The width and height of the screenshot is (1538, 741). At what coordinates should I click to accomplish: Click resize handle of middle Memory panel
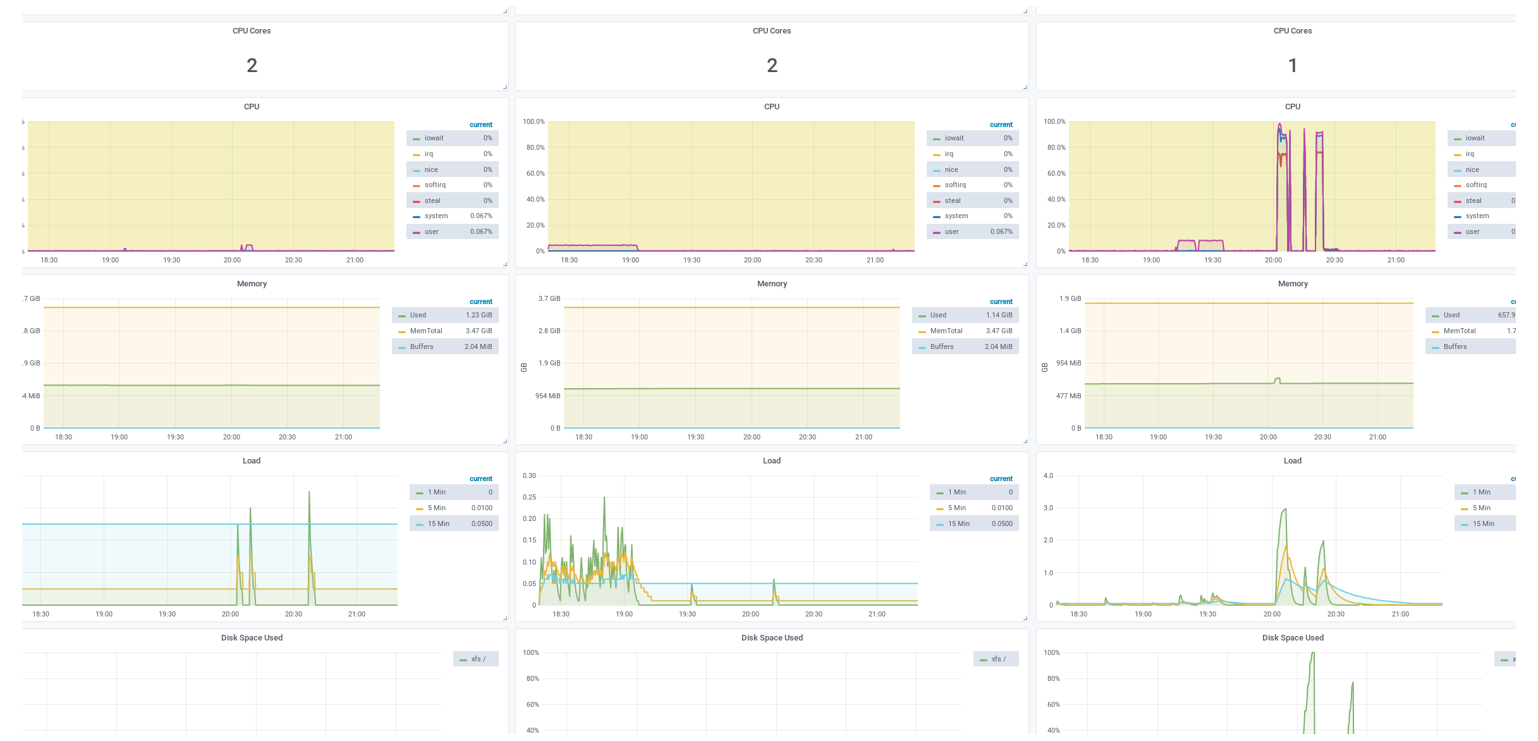coord(1025,441)
